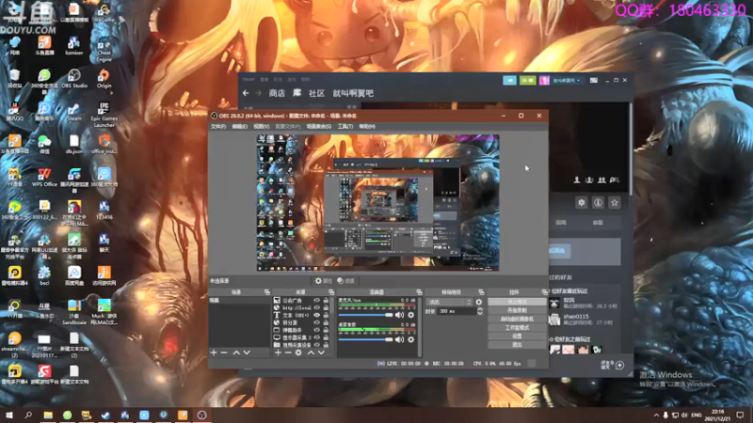
Task: Mute the desktop audio channel speaker icon
Action: 399,339
